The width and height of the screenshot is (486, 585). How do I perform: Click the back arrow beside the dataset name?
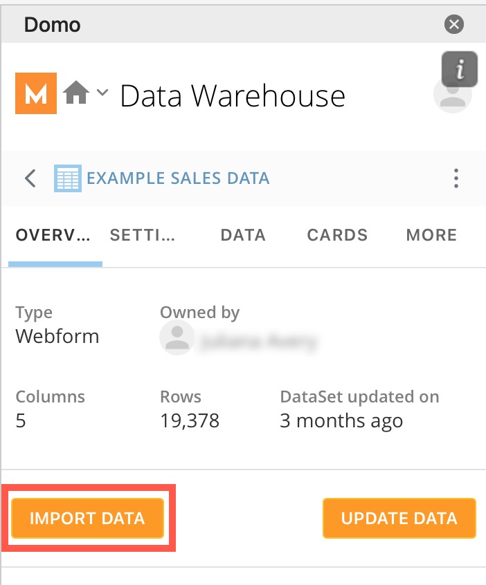point(29,178)
